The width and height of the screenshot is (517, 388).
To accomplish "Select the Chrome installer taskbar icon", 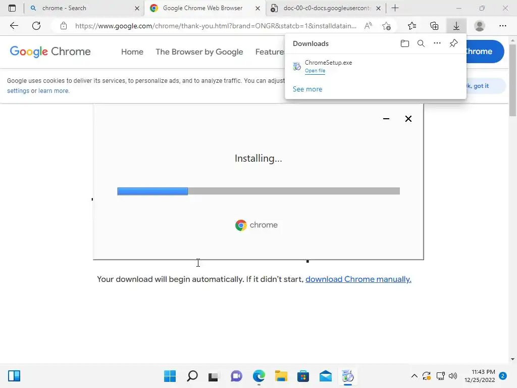I will (x=347, y=376).
